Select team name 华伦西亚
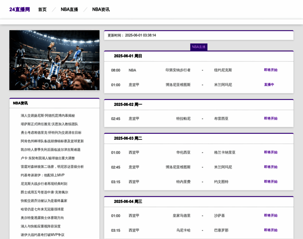This screenshot has height=239, width=303. click(183, 153)
